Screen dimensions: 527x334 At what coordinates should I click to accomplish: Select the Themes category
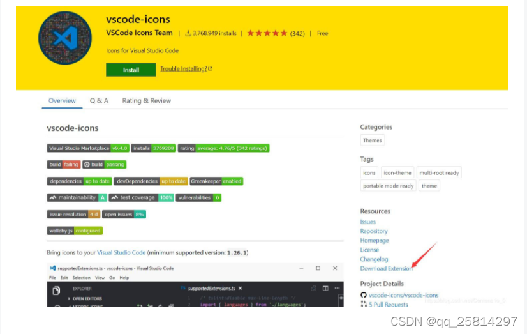(x=373, y=140)
